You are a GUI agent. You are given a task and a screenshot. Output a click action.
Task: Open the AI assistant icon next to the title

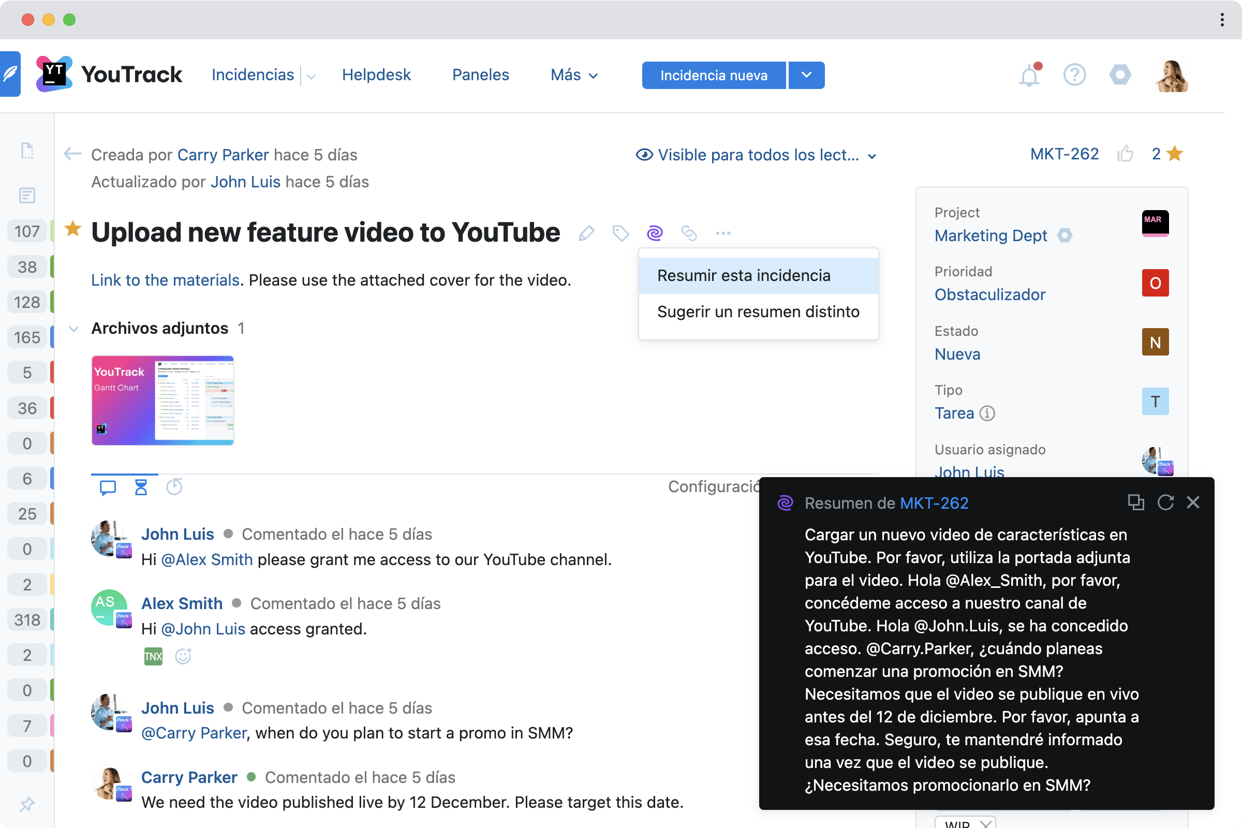click(655, 232)
